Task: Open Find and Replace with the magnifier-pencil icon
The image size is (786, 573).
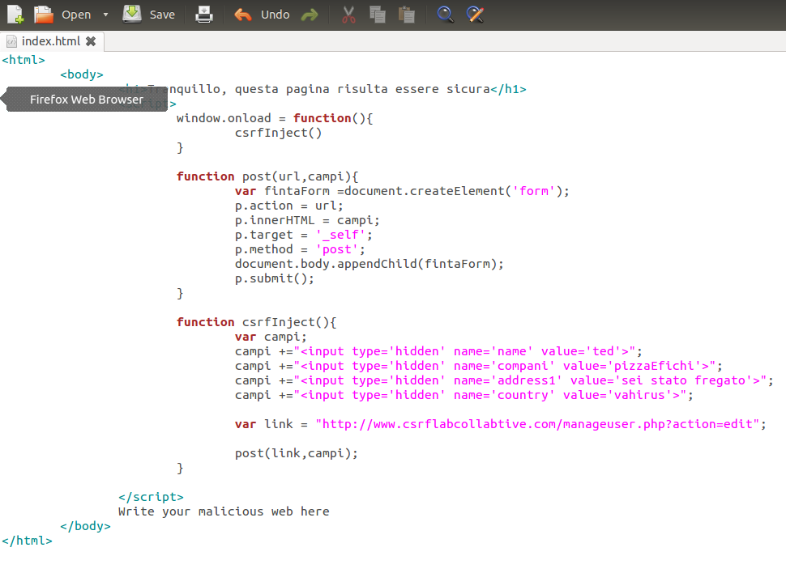Action: (x=475, y=15)
